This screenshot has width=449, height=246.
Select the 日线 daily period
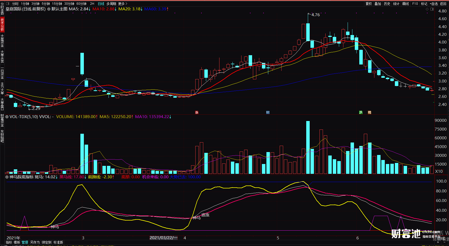click(101, 4)
